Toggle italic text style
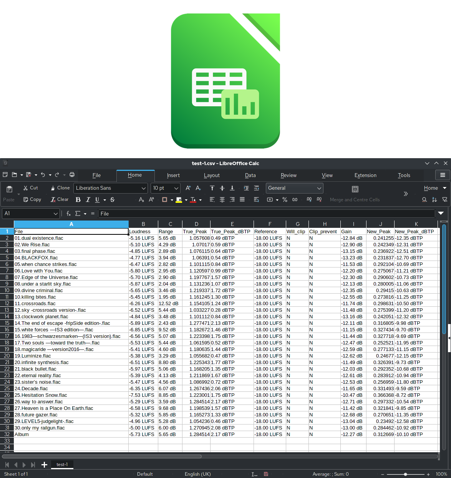The width and height of the screenshot is (451, 478). pyautogui.click(x=88, y=200)
